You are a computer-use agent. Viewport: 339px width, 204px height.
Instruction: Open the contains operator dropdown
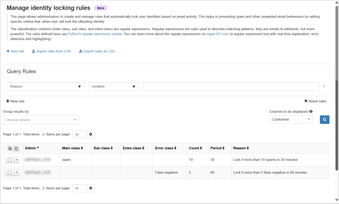113,86
